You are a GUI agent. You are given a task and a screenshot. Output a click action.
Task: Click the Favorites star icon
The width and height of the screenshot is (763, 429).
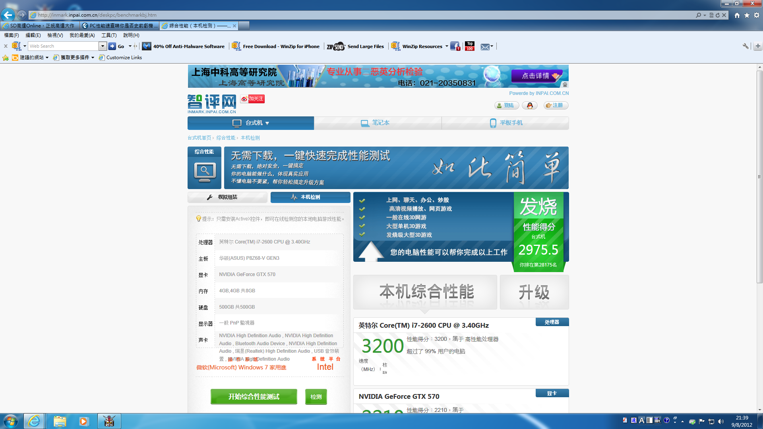(x=747, y=15)
